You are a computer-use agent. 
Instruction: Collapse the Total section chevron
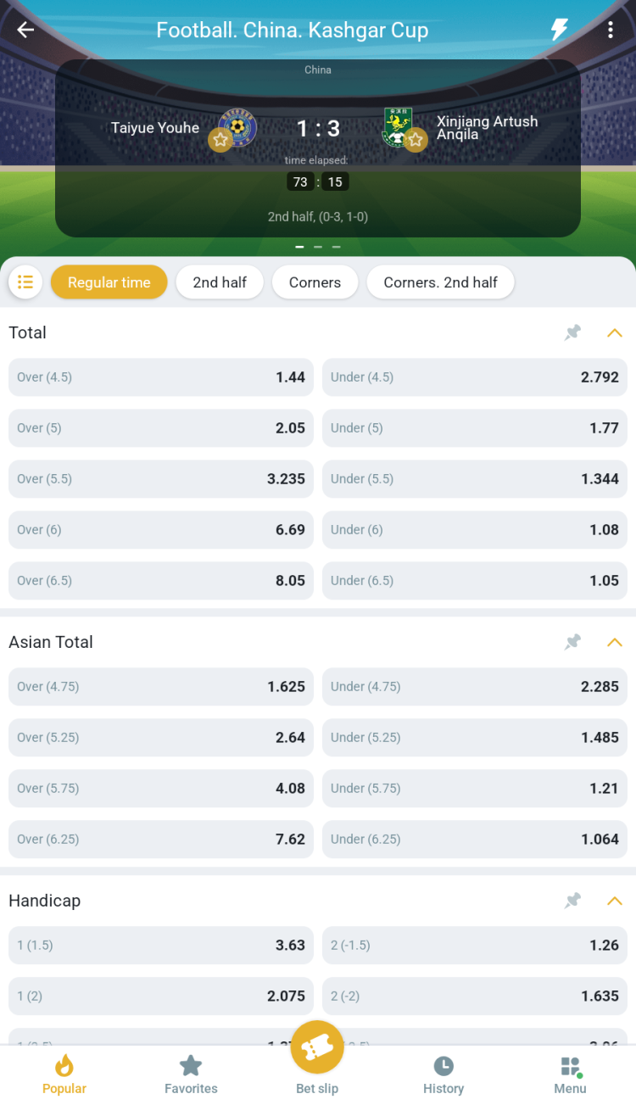(615, 332)
